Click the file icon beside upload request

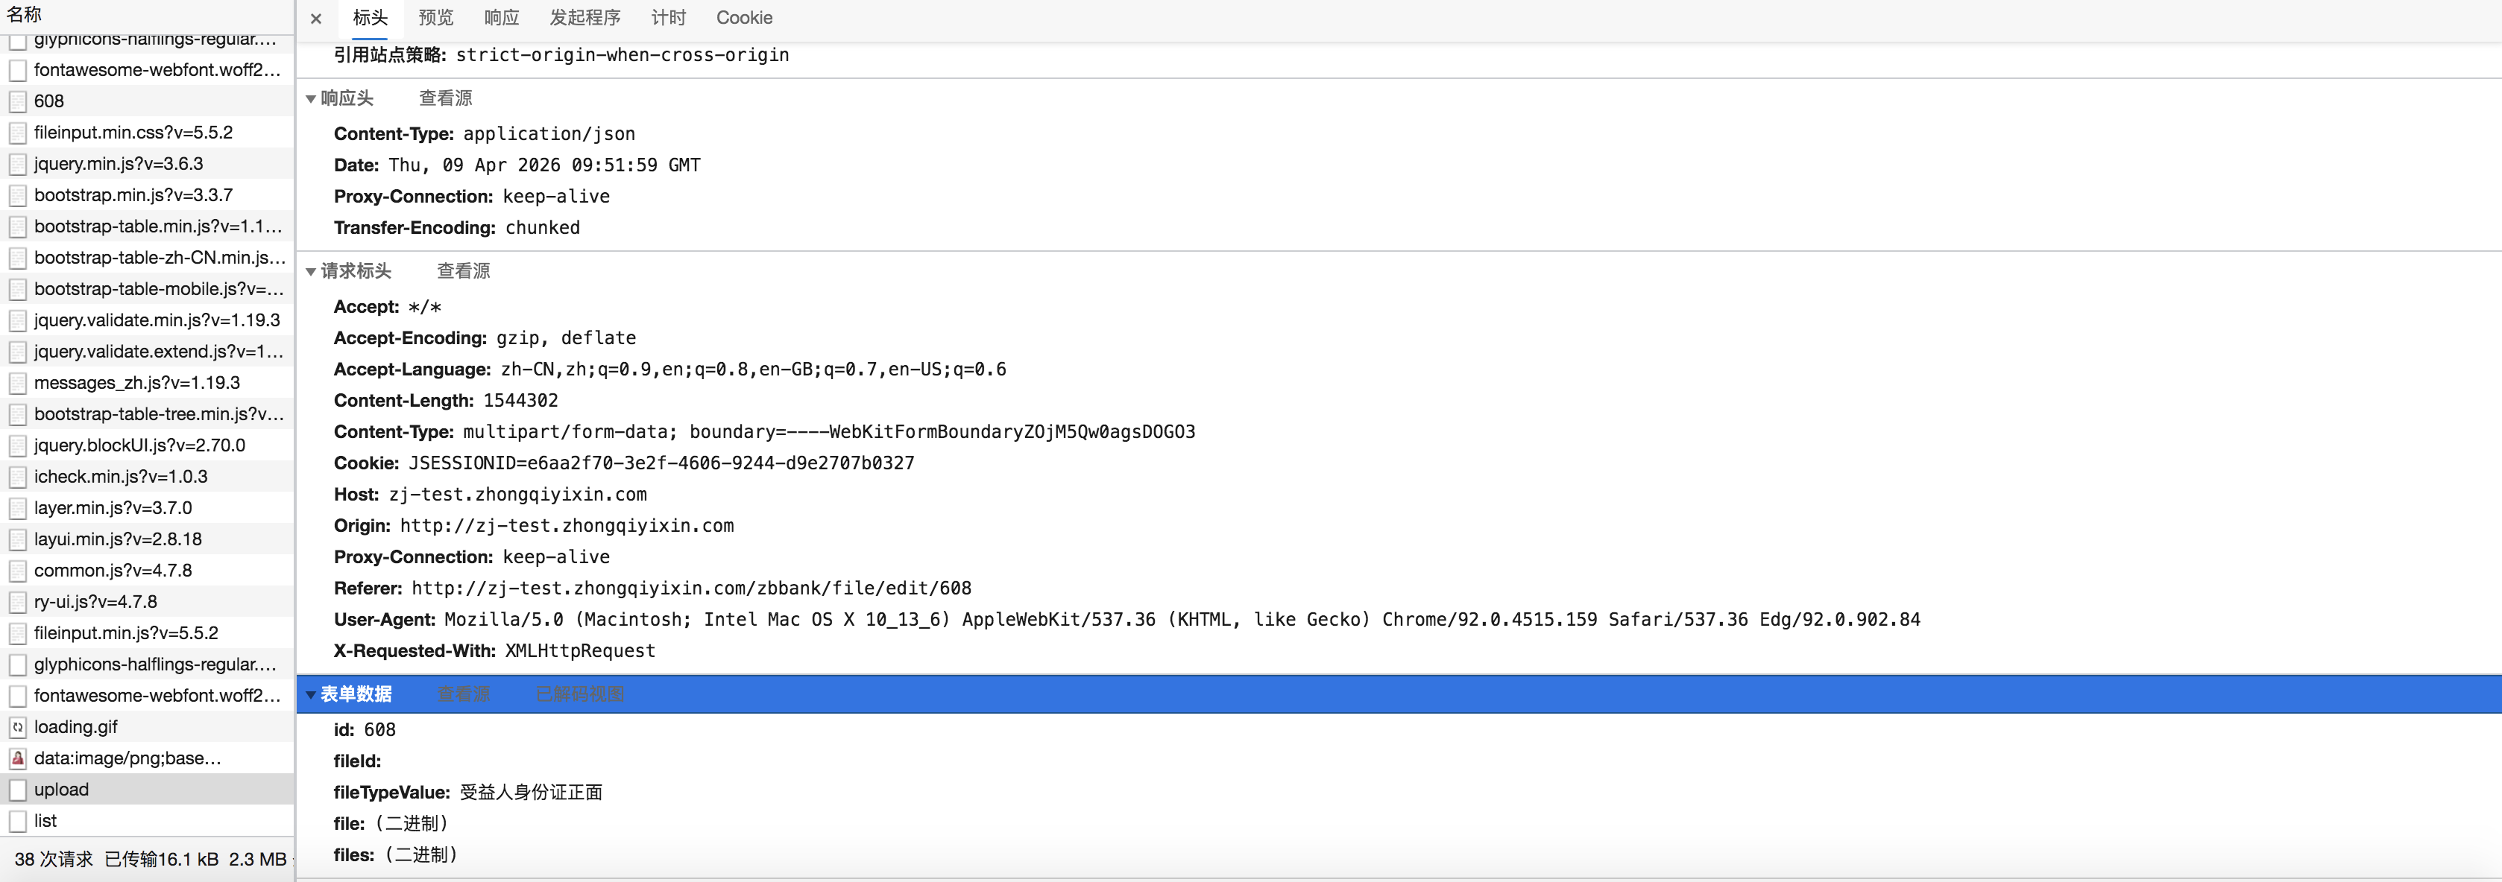pos(17,790)
